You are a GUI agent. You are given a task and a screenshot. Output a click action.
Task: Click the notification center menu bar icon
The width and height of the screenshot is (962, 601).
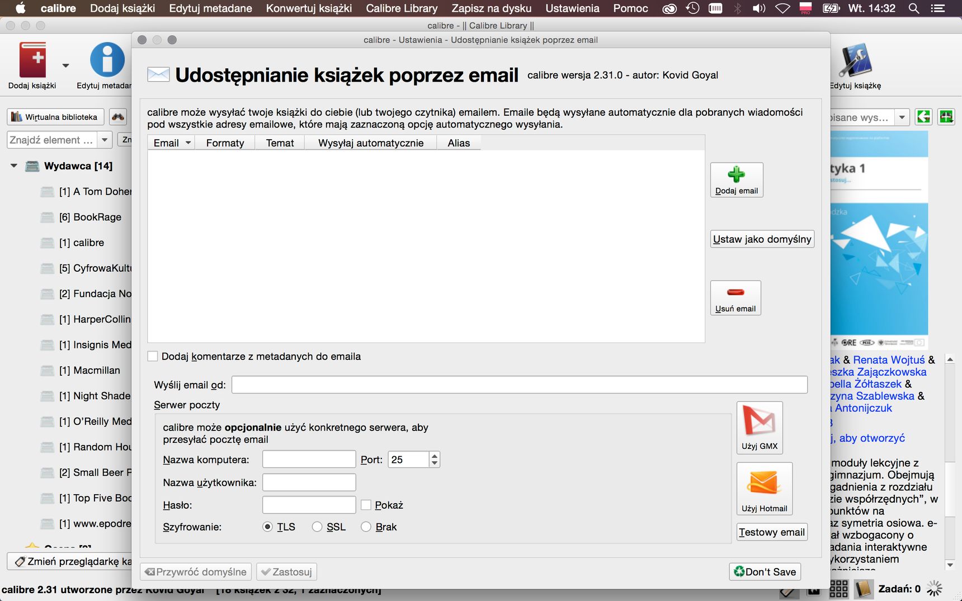pos(937,8)
